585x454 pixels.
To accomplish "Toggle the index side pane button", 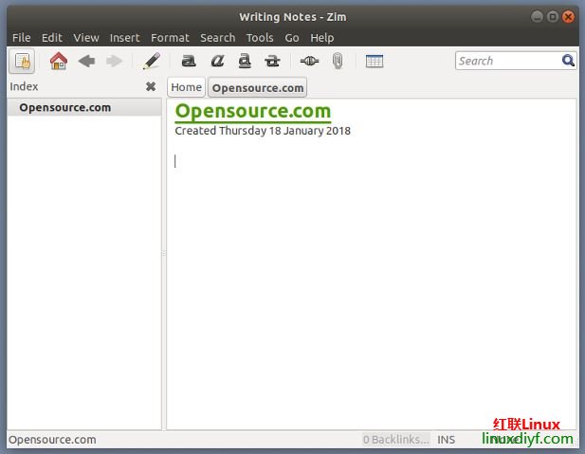I will 22,62.
